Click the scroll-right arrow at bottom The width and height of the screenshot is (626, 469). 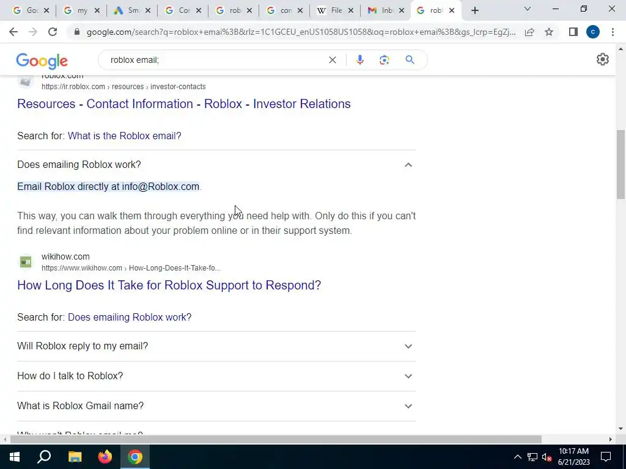click(611, 440)
